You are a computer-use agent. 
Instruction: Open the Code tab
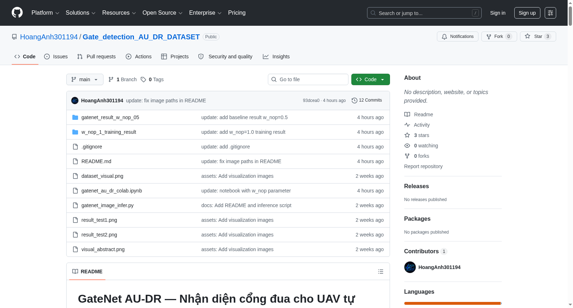25,57
